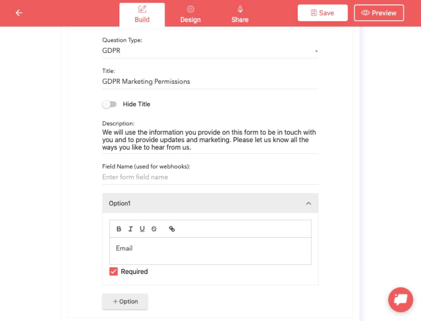This screenshot has width=421, height=321.
Task: Save the form
Action: point(323,13)
